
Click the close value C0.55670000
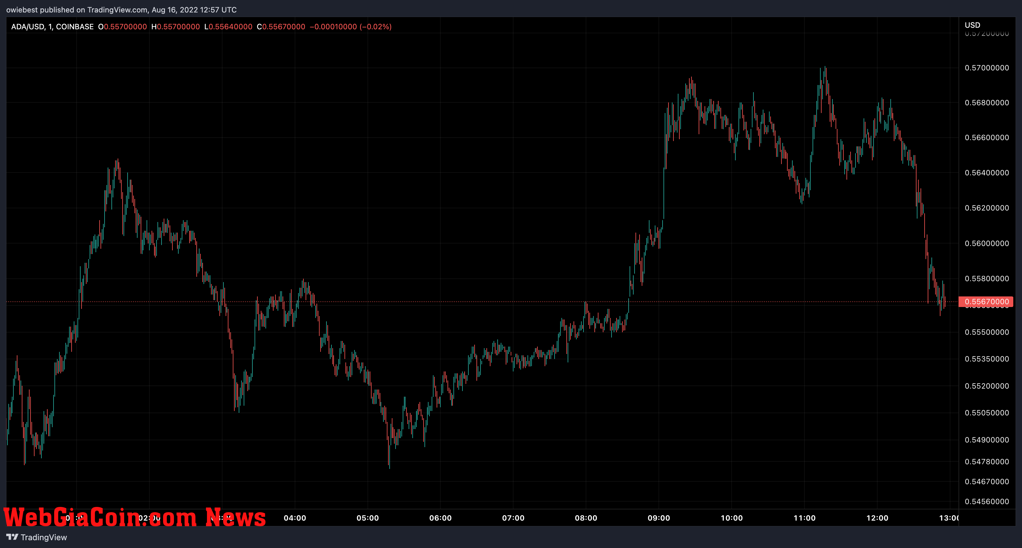coord(281,26)
